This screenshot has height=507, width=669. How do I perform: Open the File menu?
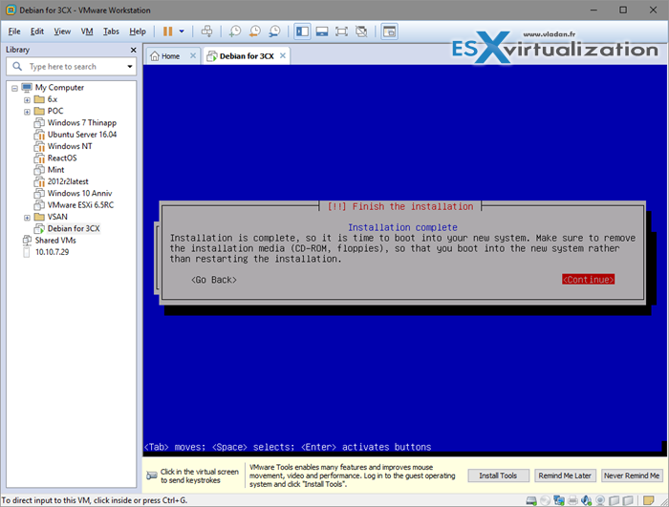(14, 32)
